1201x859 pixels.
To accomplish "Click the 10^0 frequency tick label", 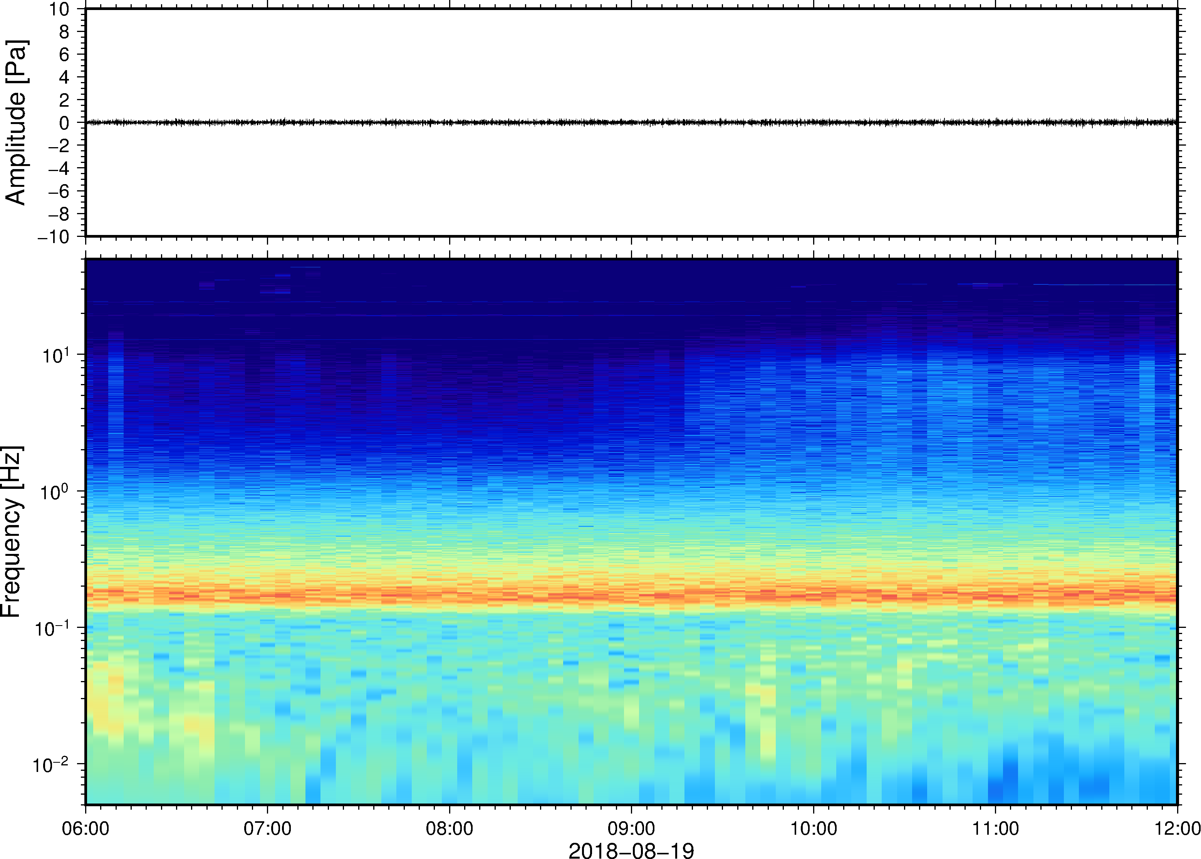I will [55, 492].
